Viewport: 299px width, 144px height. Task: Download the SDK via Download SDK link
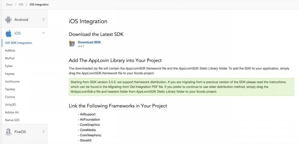pos(89,42)
